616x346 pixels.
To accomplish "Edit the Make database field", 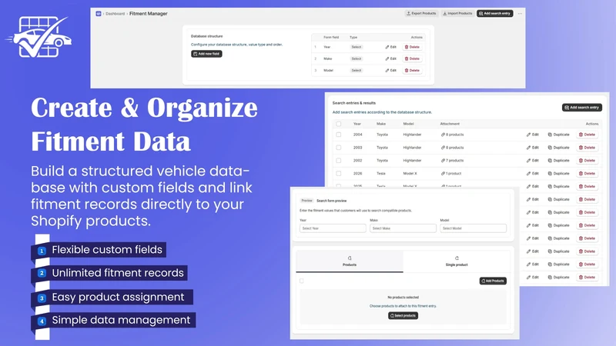I will tap(391, 59).
